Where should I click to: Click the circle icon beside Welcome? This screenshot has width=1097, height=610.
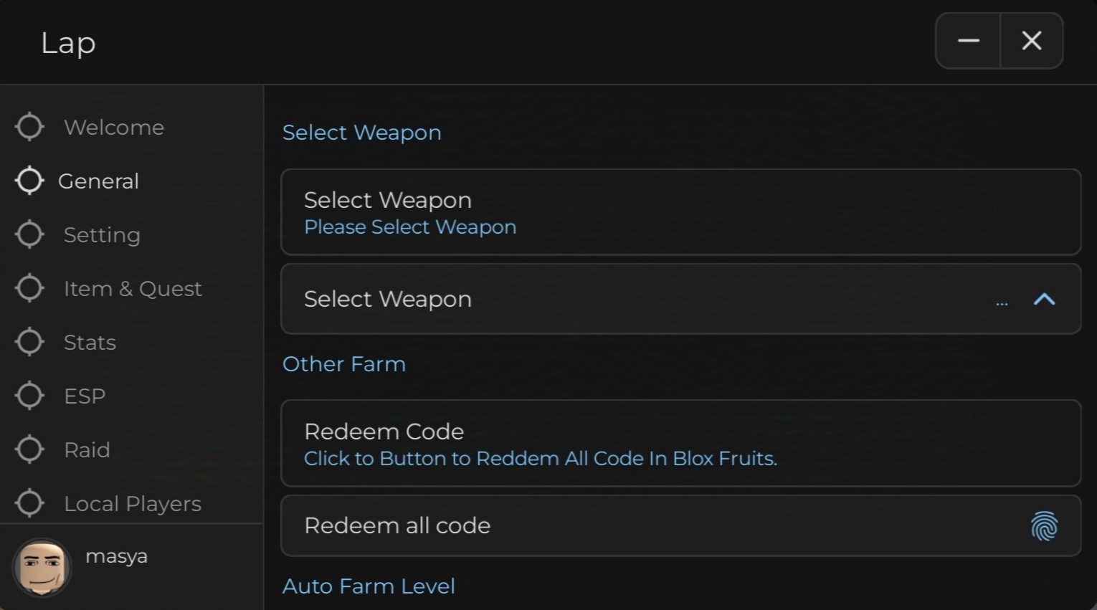click(x=29, y=127)
